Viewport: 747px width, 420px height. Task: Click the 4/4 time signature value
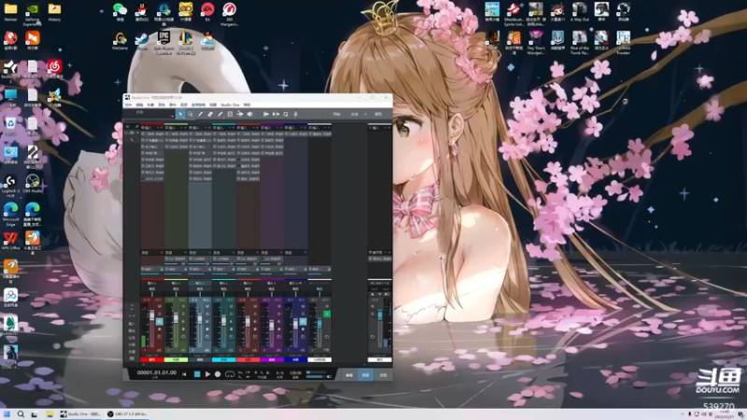(x=279, y=372)
